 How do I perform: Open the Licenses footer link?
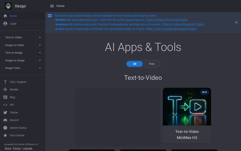27,148
